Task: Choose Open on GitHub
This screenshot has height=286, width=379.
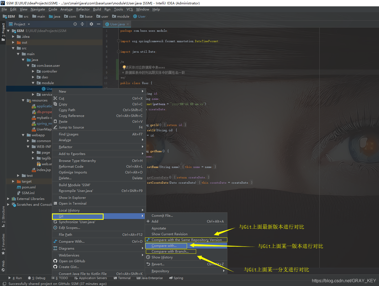Action: point(98,261)
